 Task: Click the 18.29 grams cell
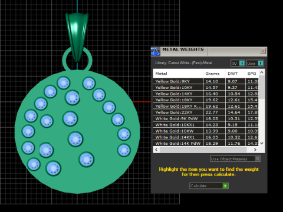214,143
